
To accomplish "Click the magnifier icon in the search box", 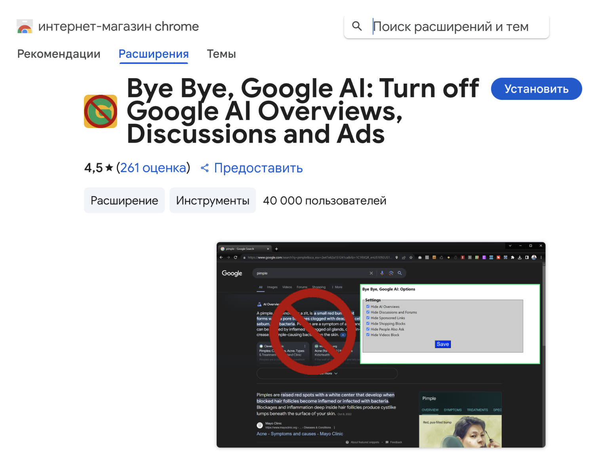I will tap(357, 26).
